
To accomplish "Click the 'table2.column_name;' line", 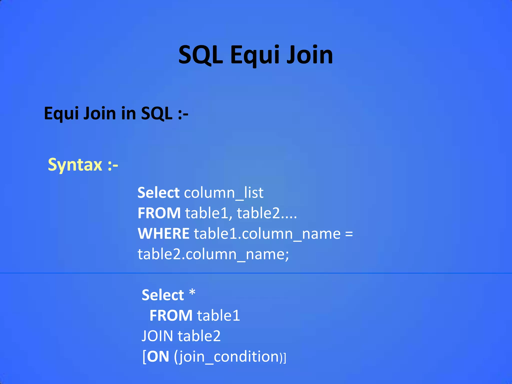I will pos(213,254).
